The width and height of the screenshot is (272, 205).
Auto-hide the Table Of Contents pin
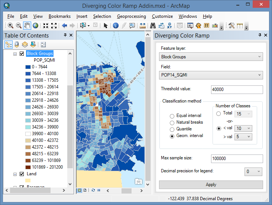(x=65, y=35)
